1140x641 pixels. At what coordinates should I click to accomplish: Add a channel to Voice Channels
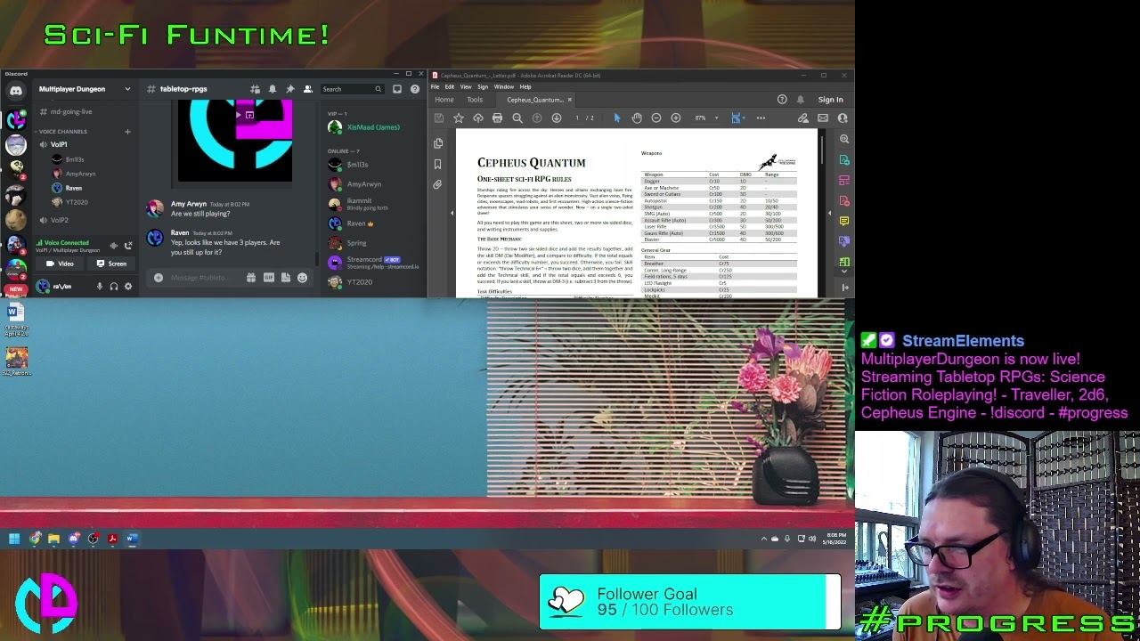(x=127, y=132)
